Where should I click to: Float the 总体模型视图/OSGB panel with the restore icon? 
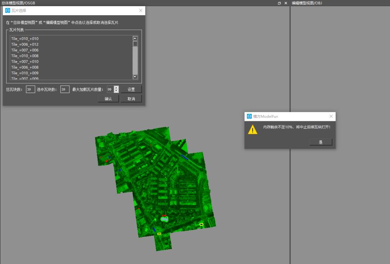click(x=279, y=3)
